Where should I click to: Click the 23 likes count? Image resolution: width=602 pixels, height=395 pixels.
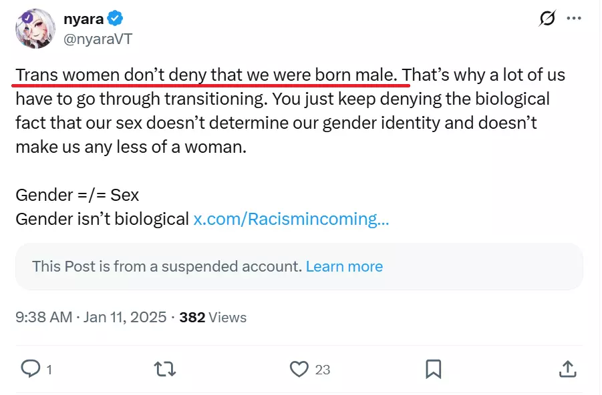pyautogui.click(x=323, y=369)
